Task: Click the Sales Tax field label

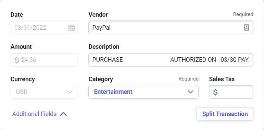Action: [x=222, y=79]
